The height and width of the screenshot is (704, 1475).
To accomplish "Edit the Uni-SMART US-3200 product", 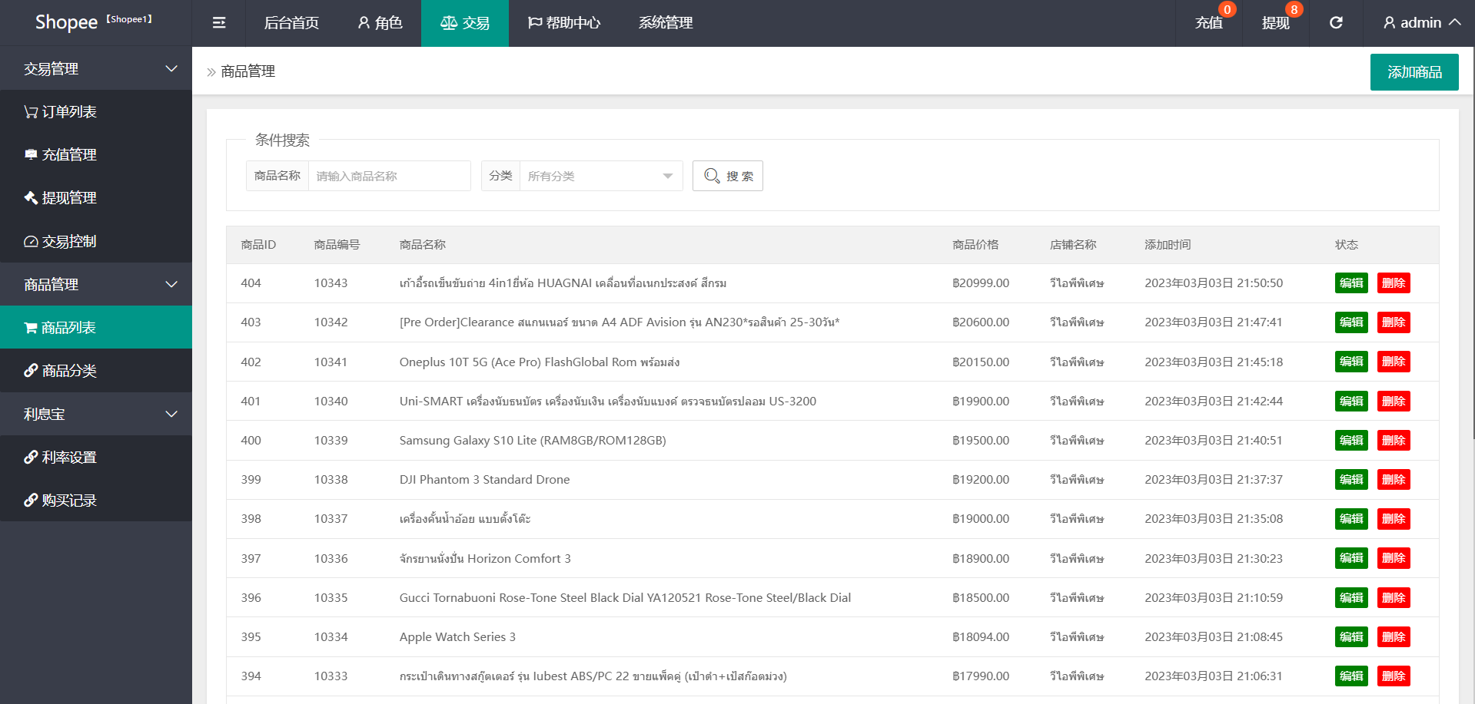I will point(1351,402).
